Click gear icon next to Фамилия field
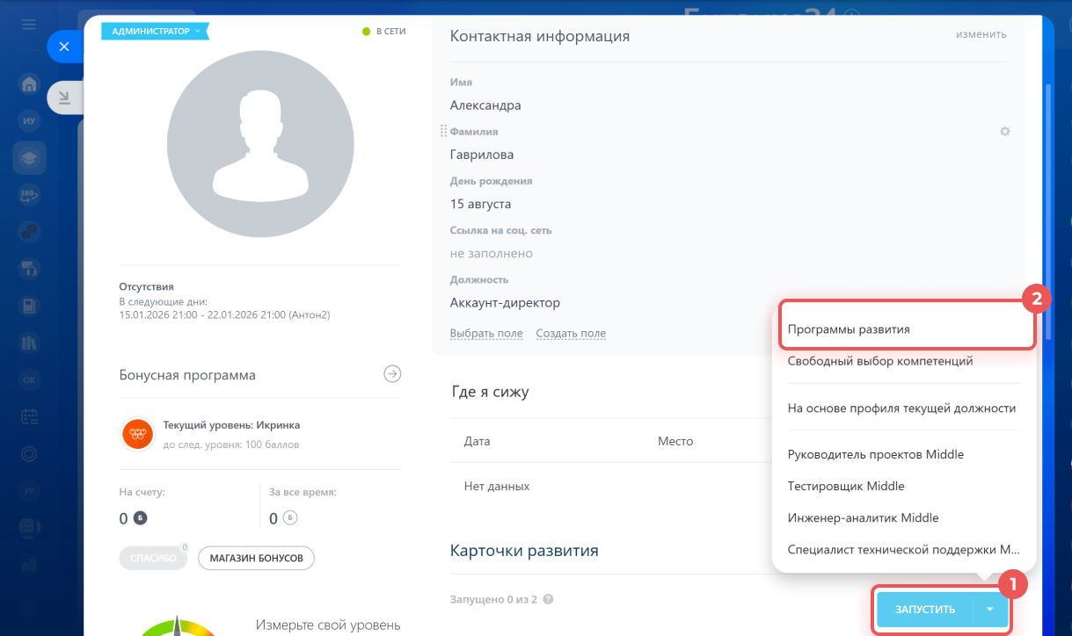 (1004, 132)
